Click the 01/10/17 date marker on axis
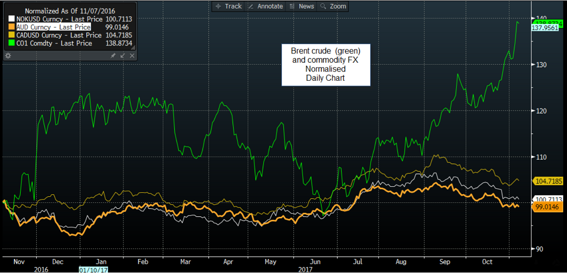This screenshot has width=567, height=275. [x=93, y=270]
